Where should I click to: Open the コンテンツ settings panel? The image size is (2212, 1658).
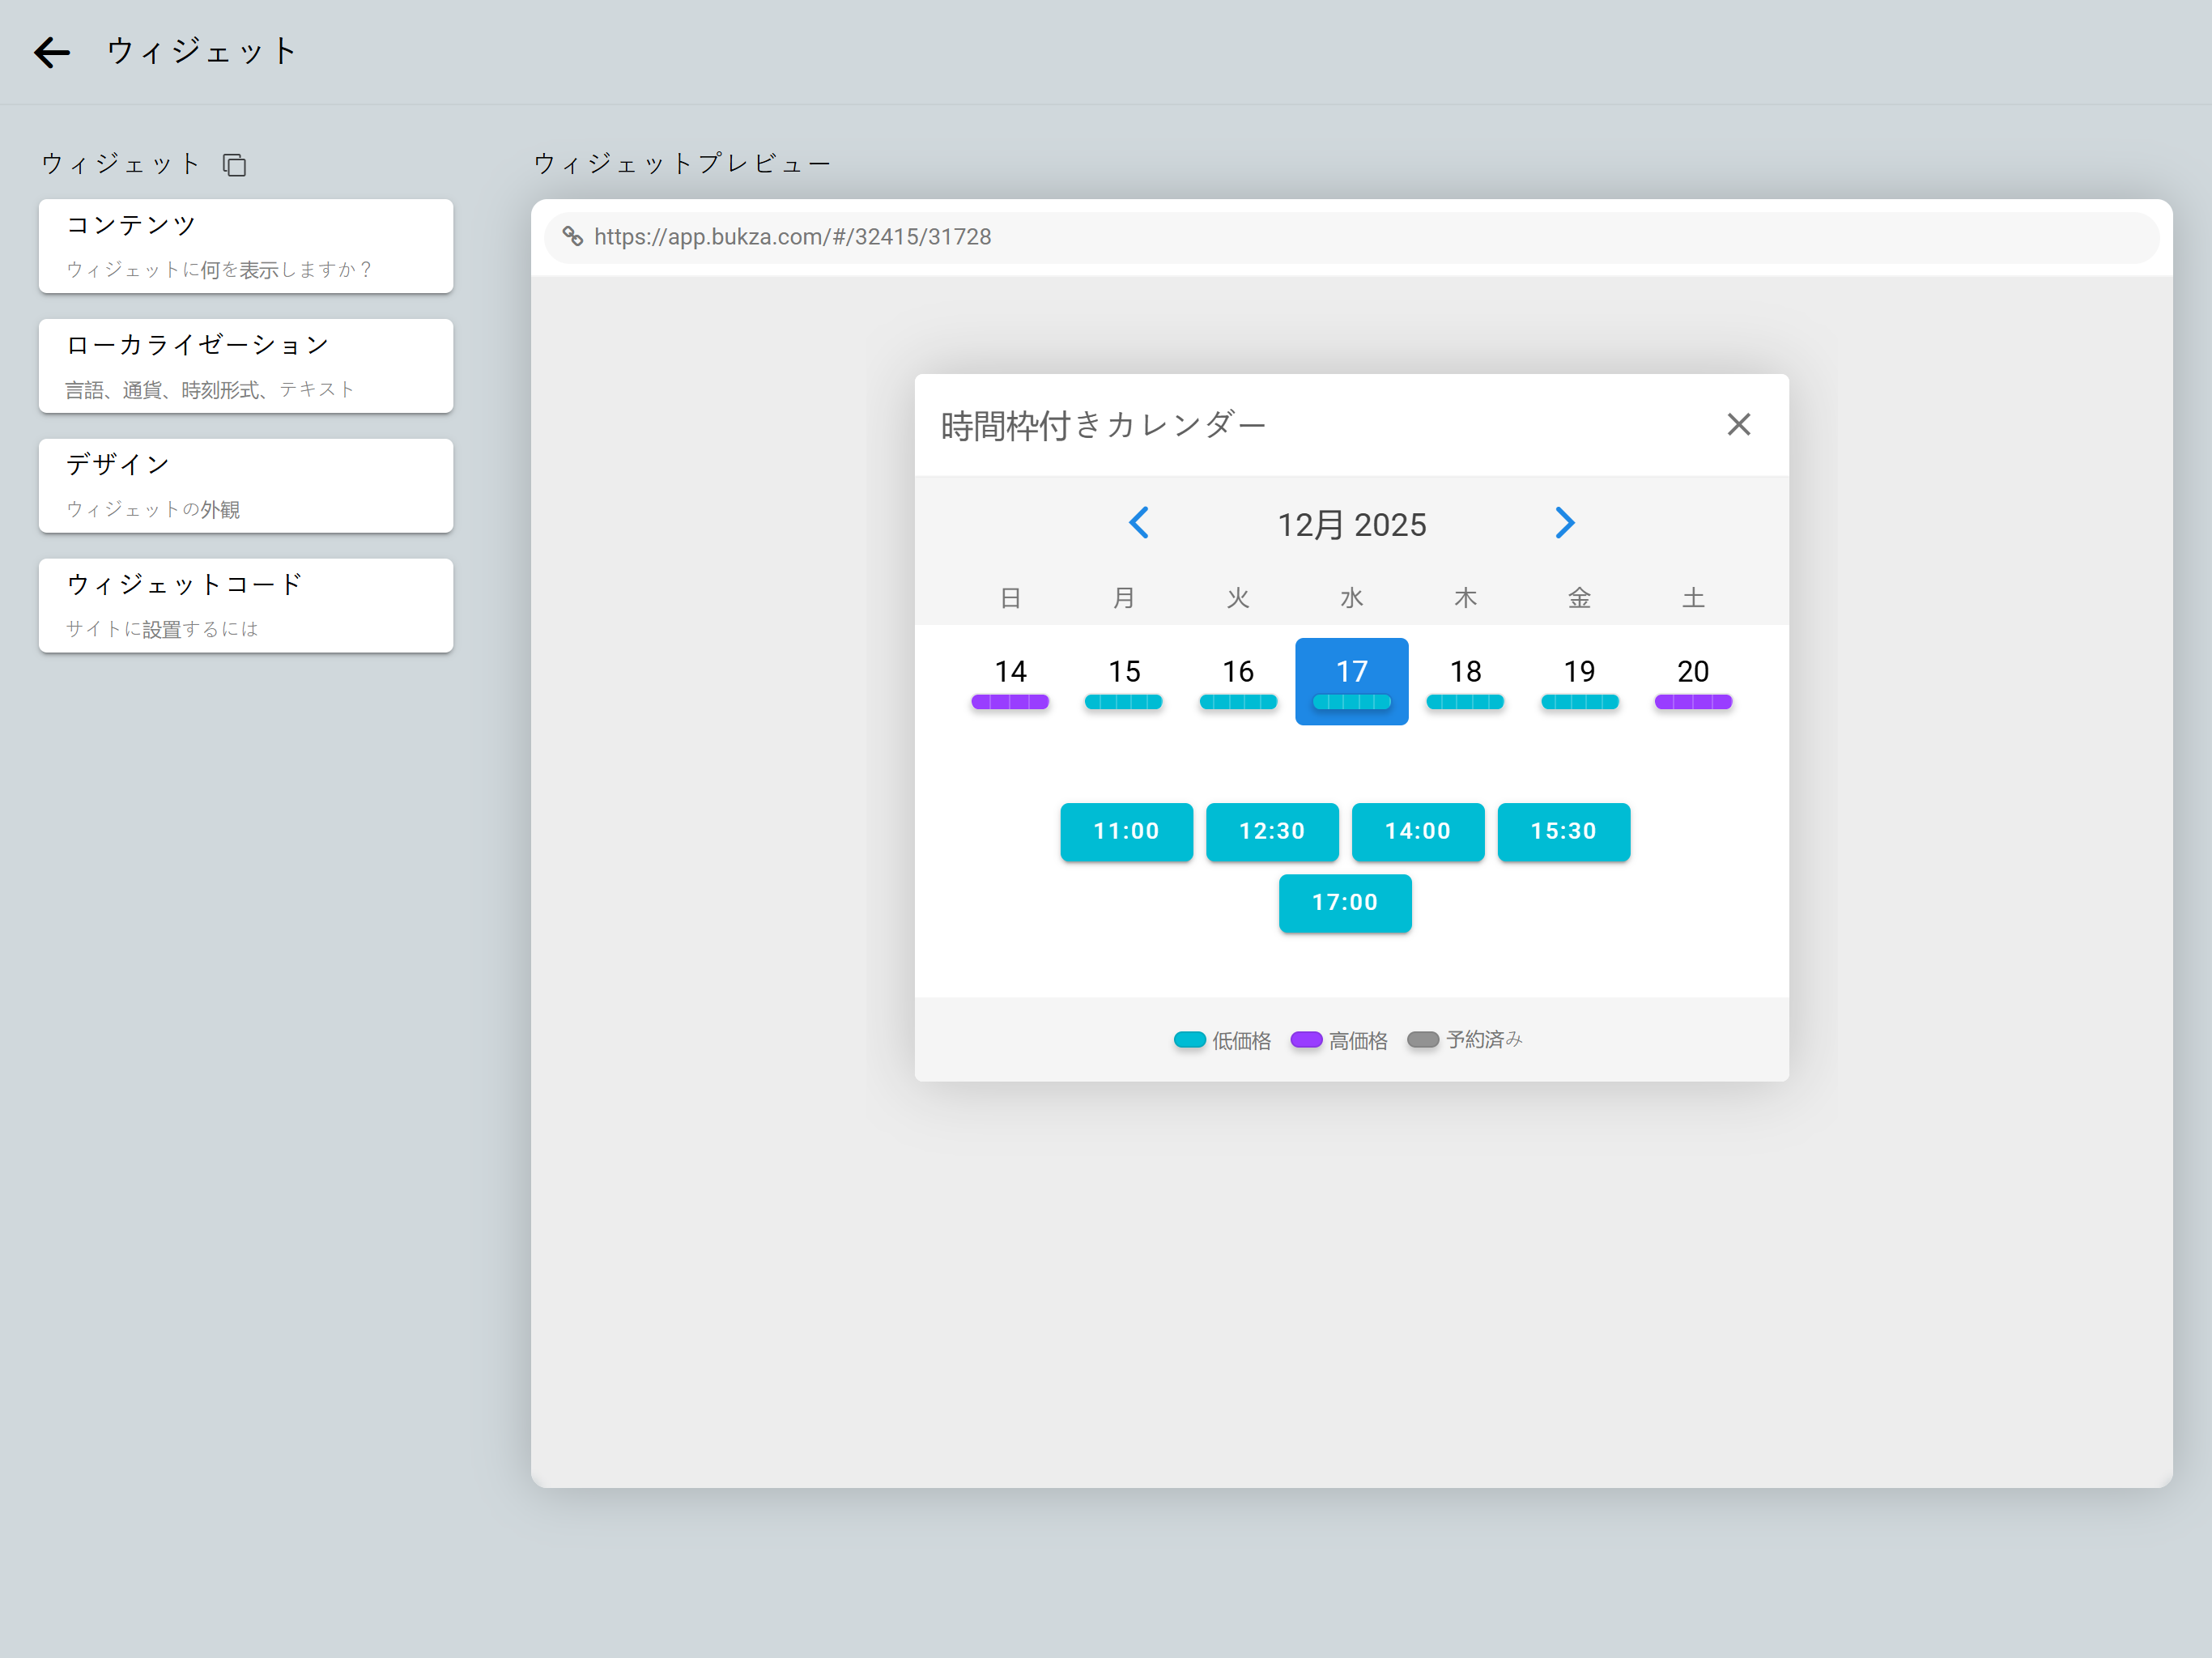click(x=246, y=246)
